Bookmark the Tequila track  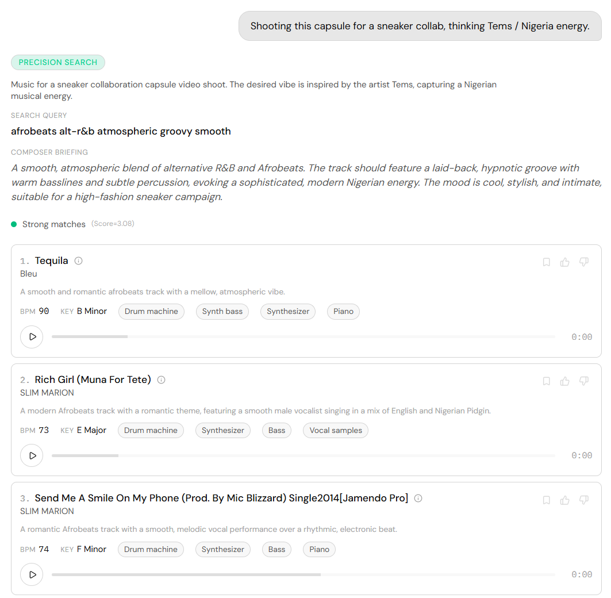click(546, 262)
